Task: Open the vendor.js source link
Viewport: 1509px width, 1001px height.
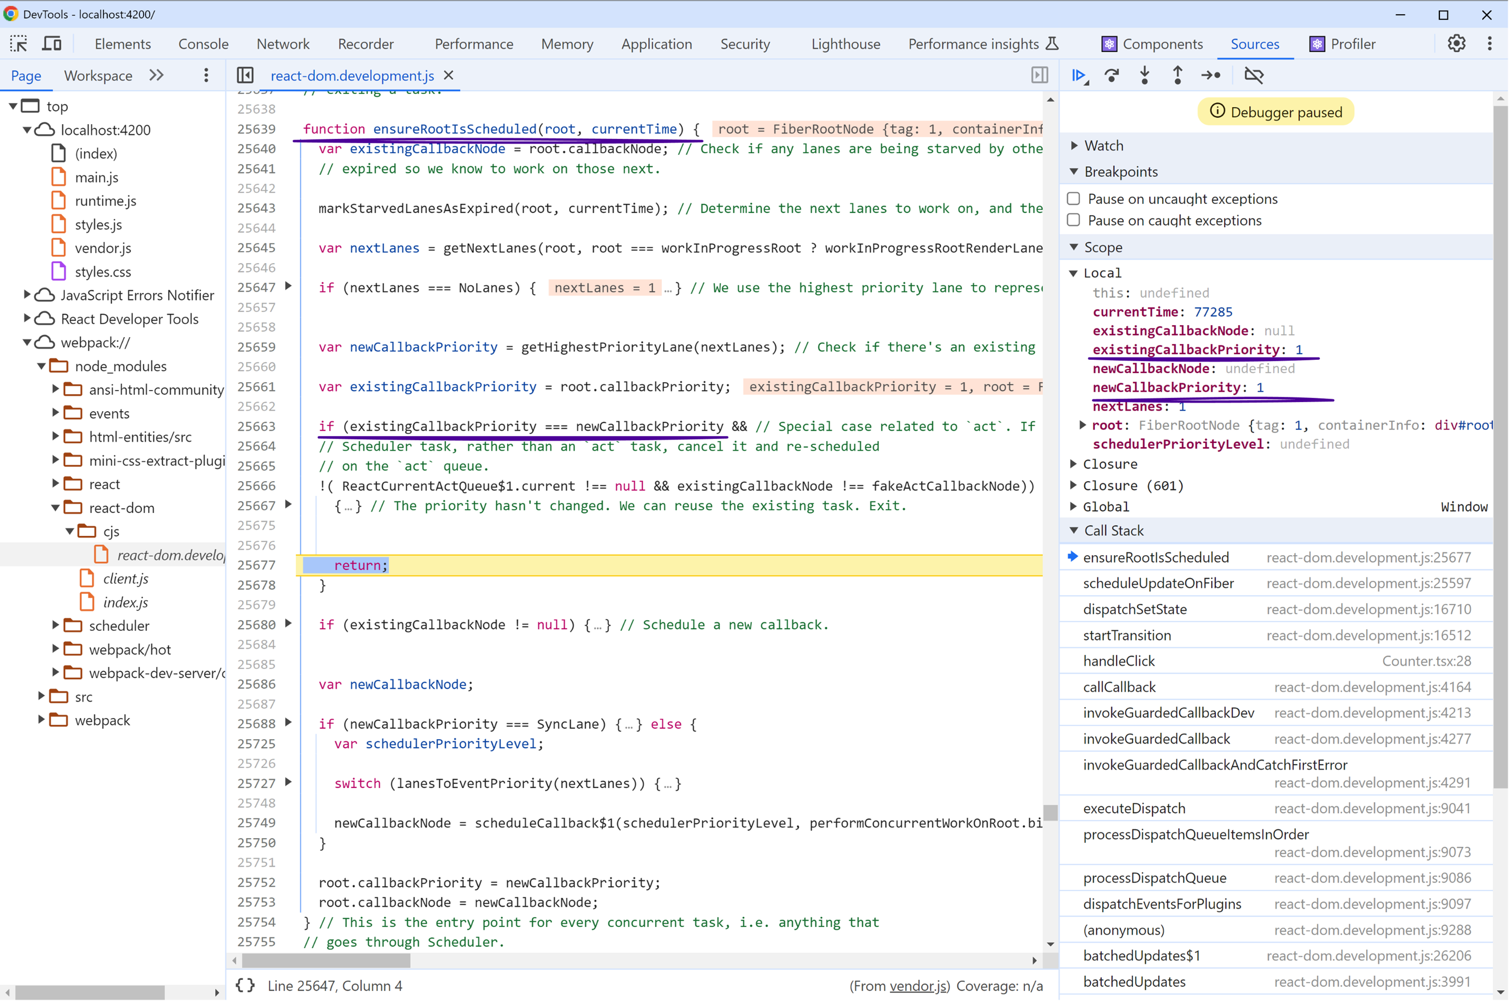Action: (x=918, y=986)
